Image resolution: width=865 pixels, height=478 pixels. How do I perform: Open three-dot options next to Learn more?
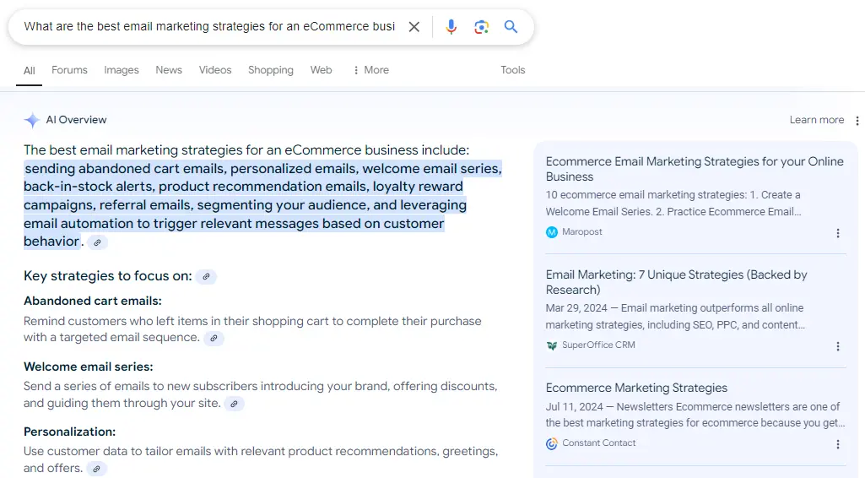pyautogui.click(x=857, y=121)
